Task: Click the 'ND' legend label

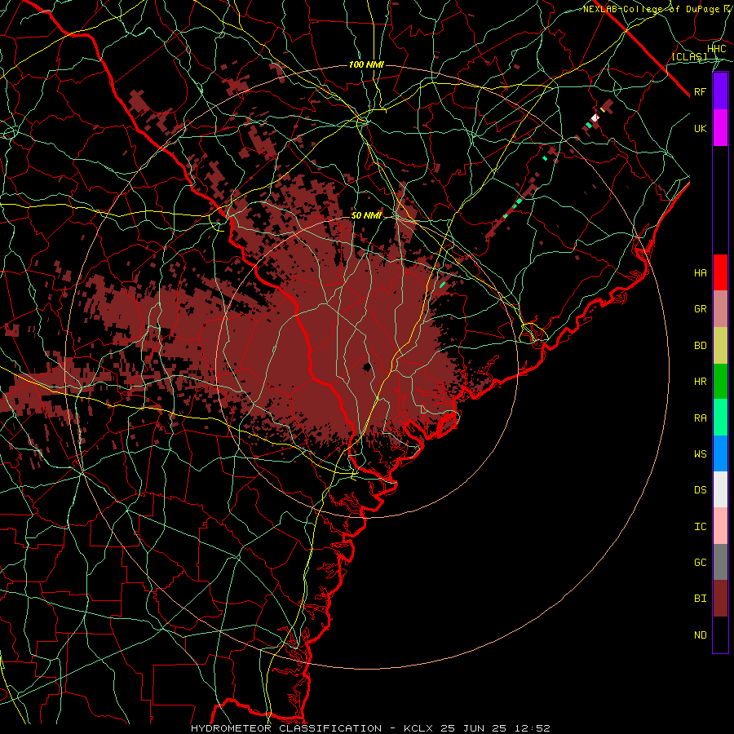Action: click(700, 635)
